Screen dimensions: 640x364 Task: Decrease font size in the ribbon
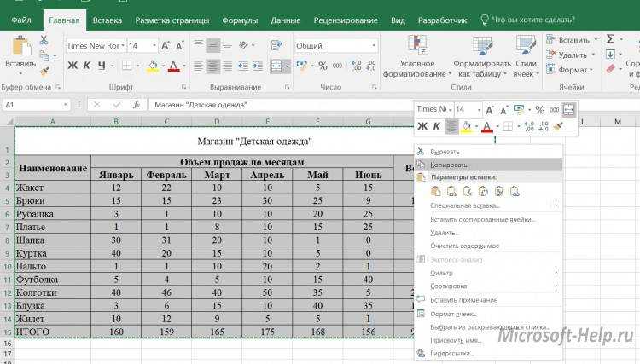(179, 46)
